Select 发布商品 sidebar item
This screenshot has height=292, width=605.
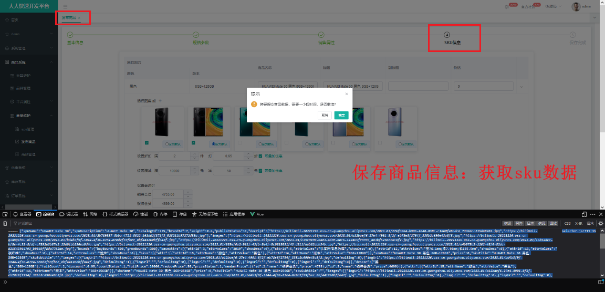[x=29, y=142]
